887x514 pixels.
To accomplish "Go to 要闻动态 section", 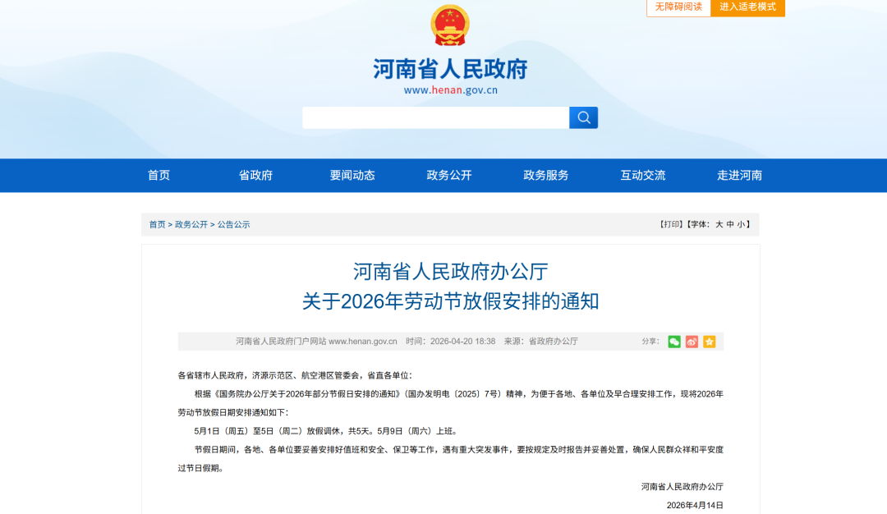I will 352,175.
